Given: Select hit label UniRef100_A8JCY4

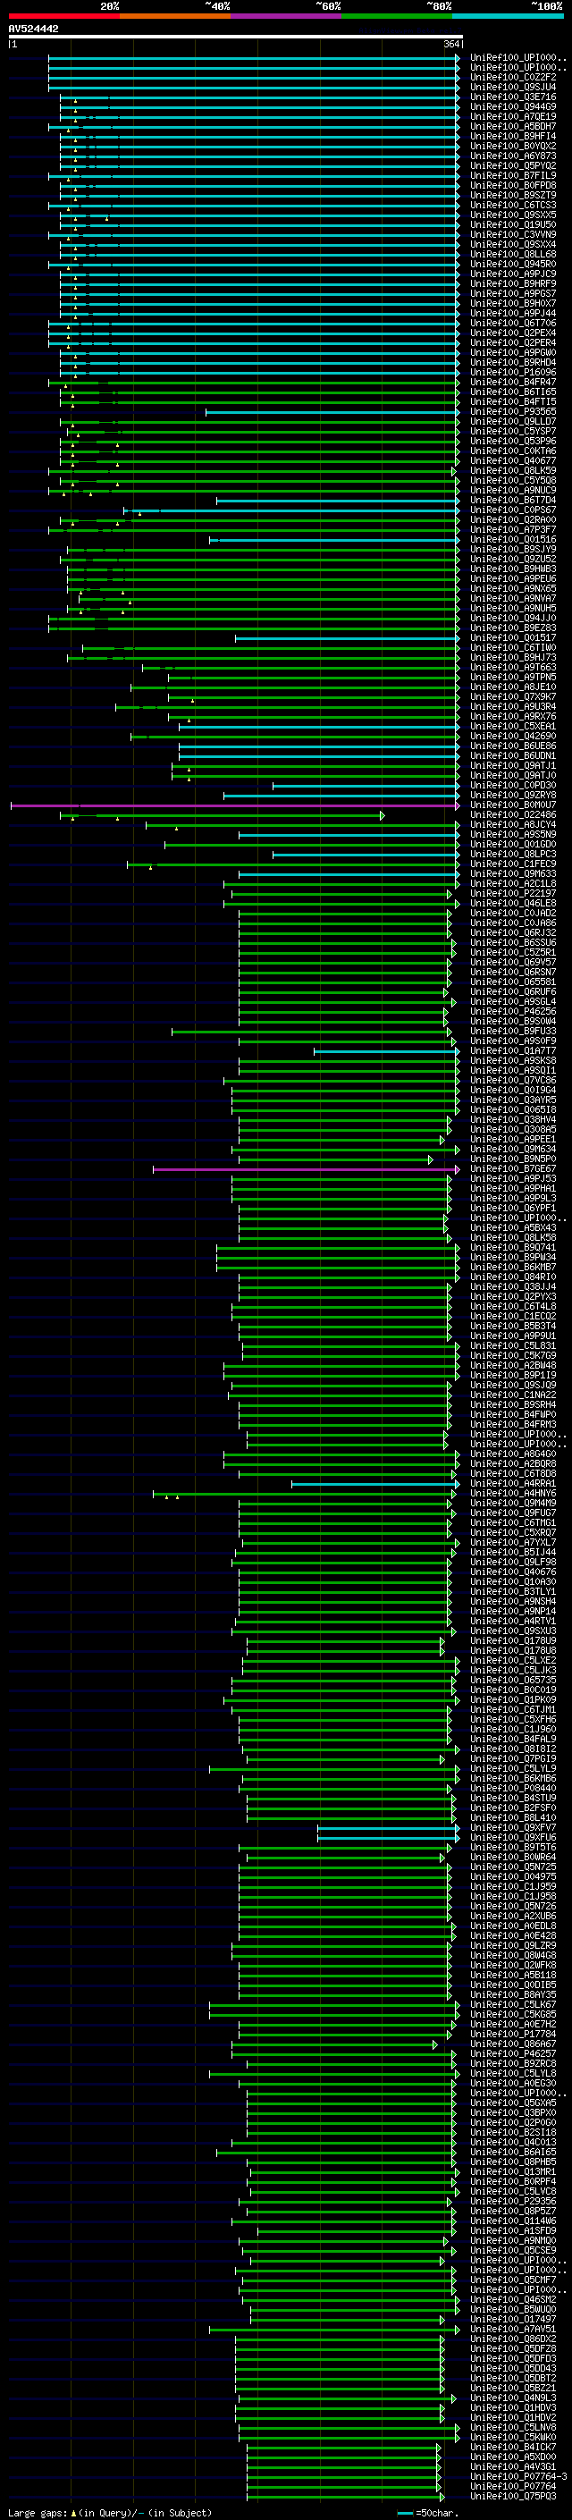Looking at the screenshot, I should click(513, 825).
